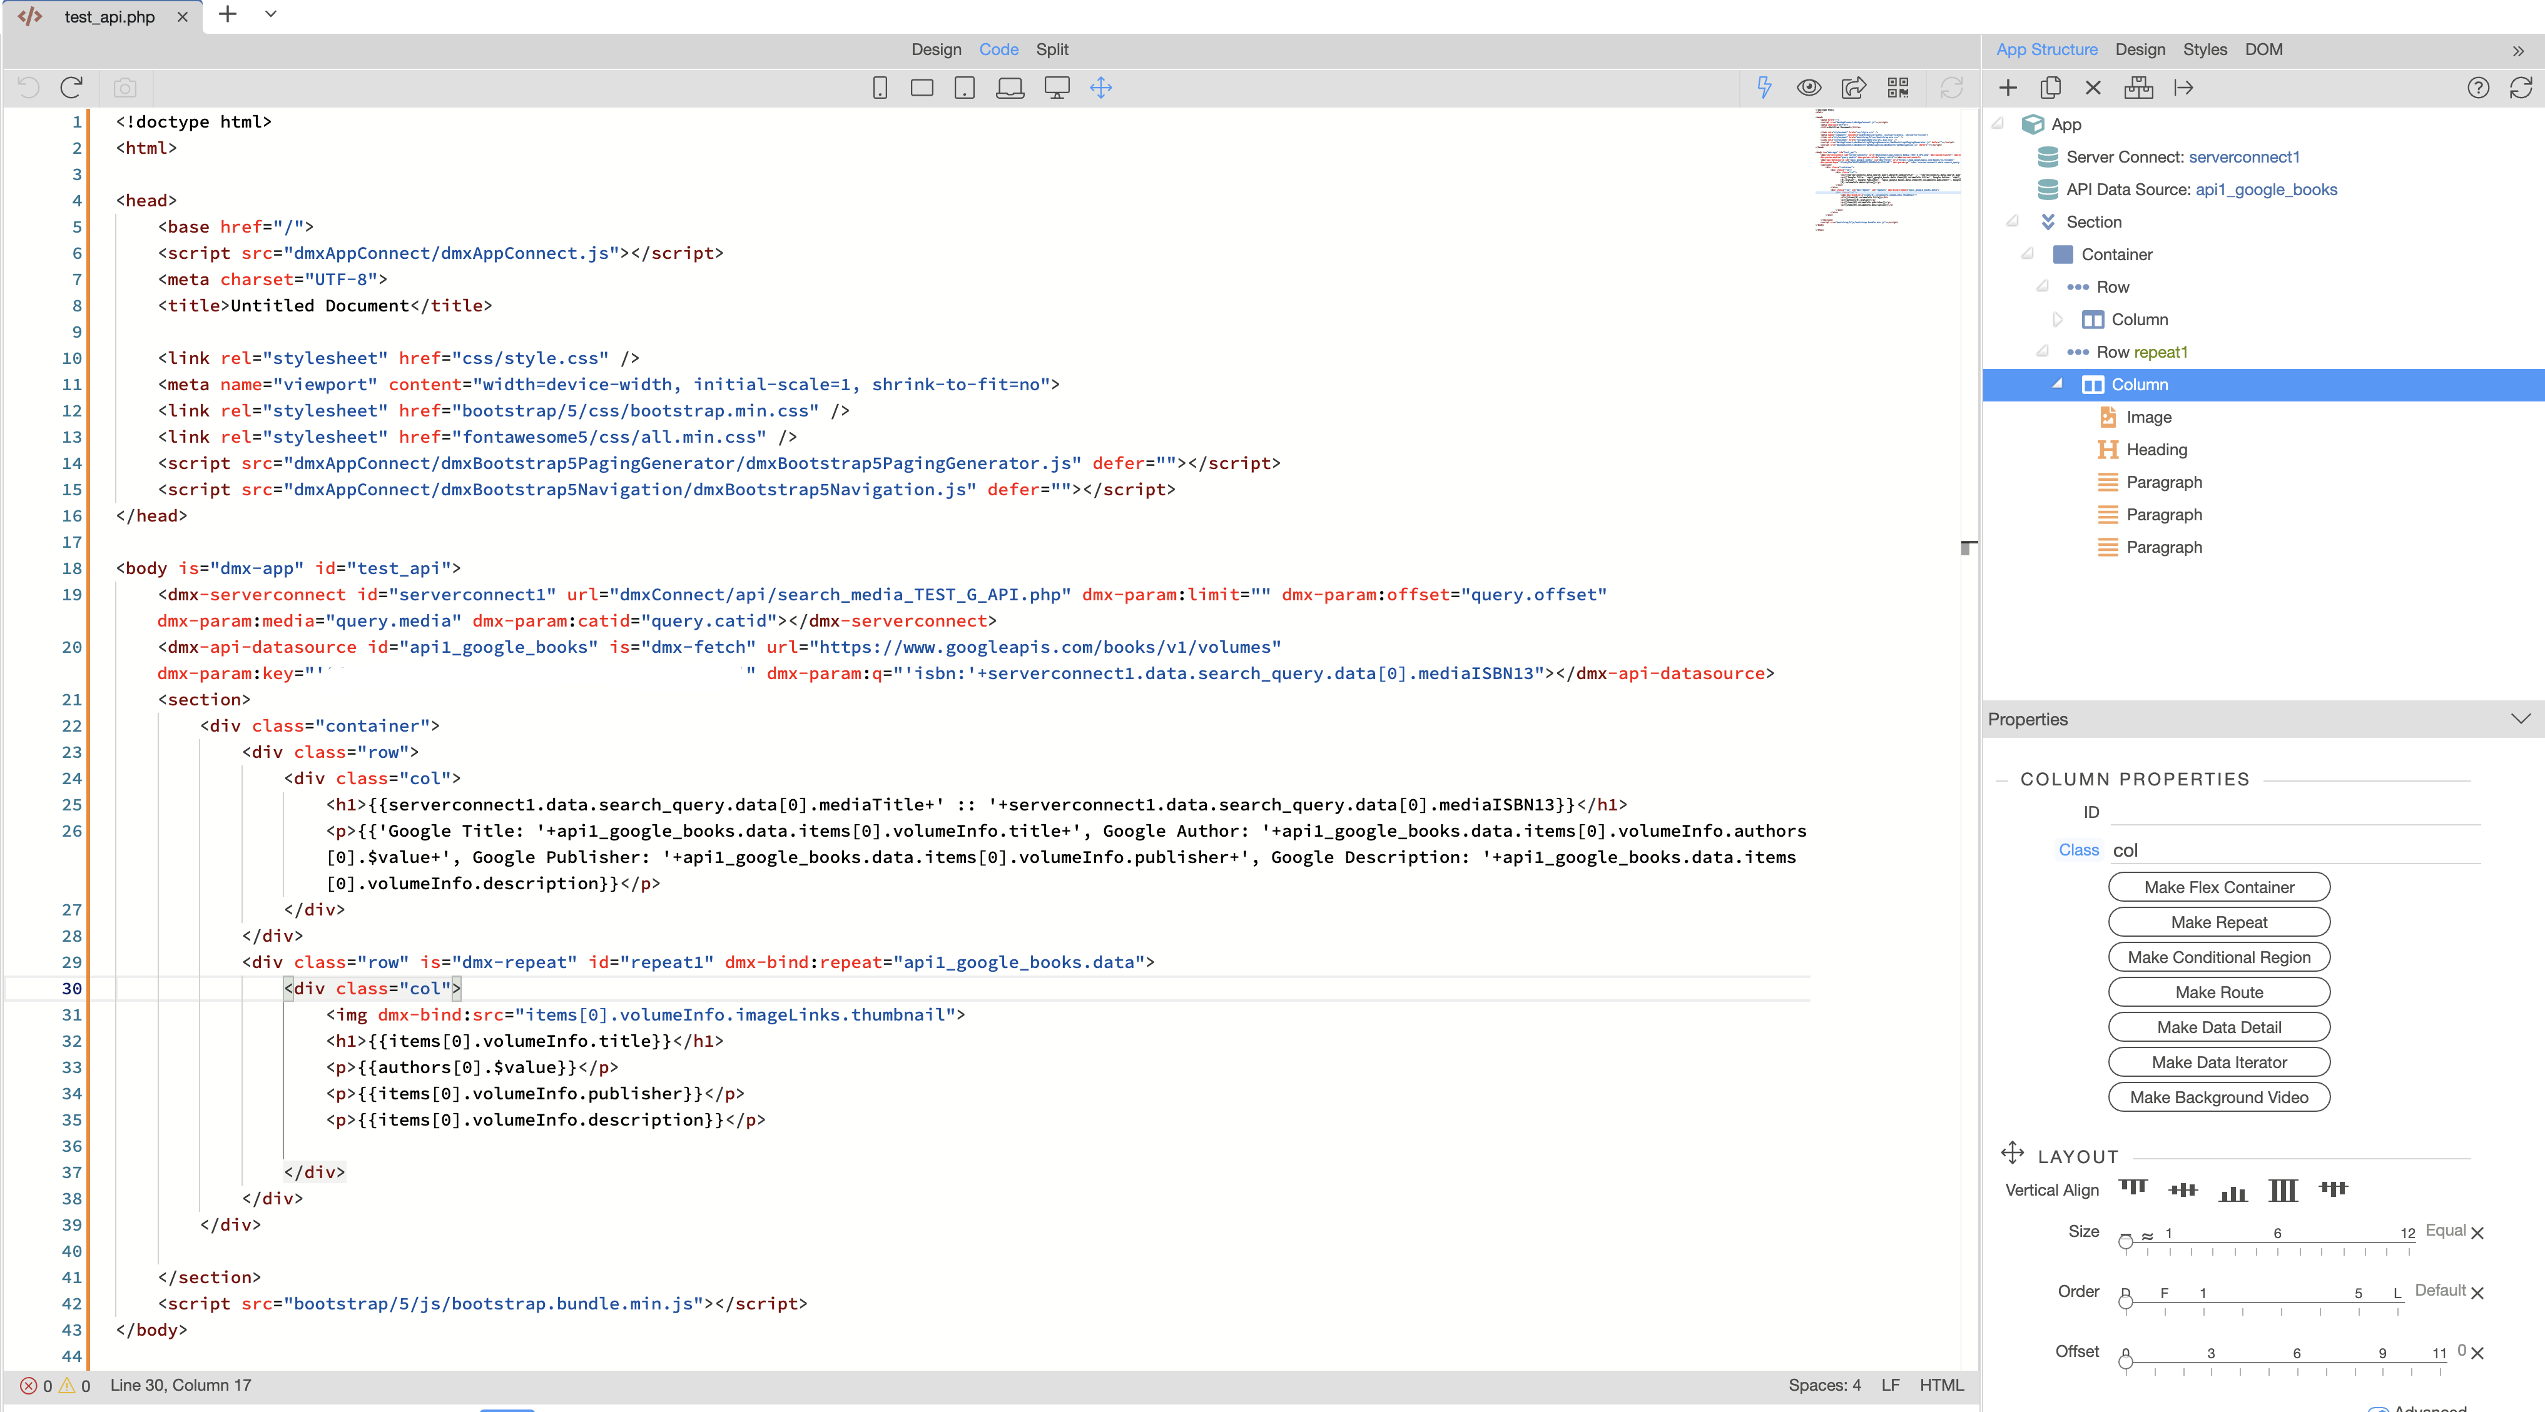Viewport: 2545px width, 1412px height.
Task: Click the delete element X icon
Action: 2093,88
